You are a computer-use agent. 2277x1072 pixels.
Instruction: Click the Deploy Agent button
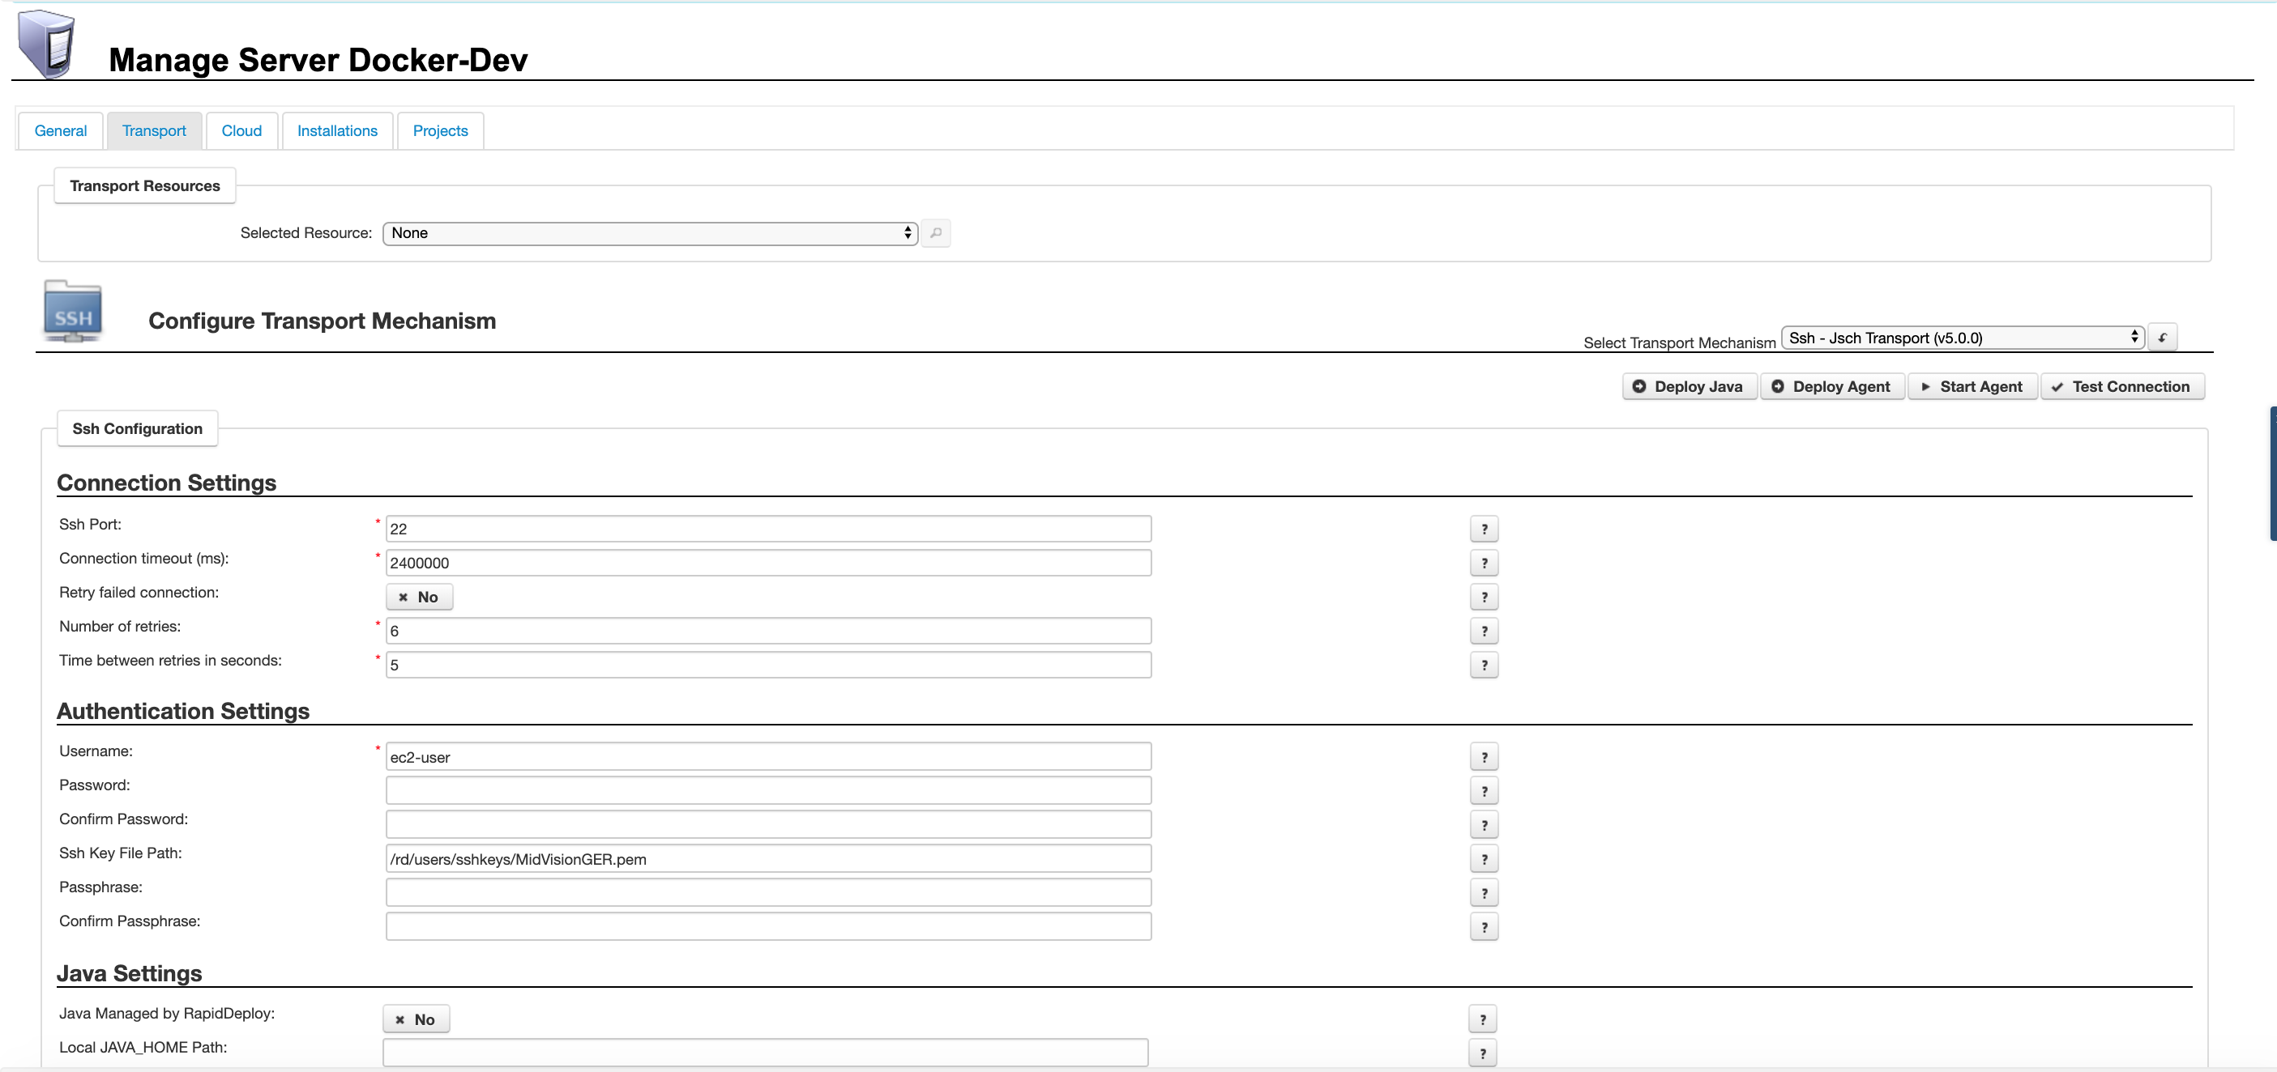(x=1831, y=387)
